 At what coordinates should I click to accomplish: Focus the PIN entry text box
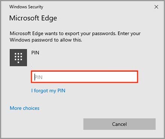(84, 77)
